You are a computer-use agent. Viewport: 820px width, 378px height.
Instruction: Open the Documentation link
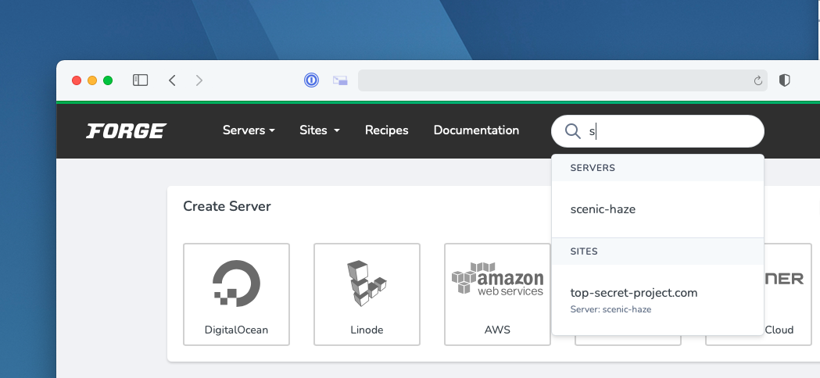476,130
